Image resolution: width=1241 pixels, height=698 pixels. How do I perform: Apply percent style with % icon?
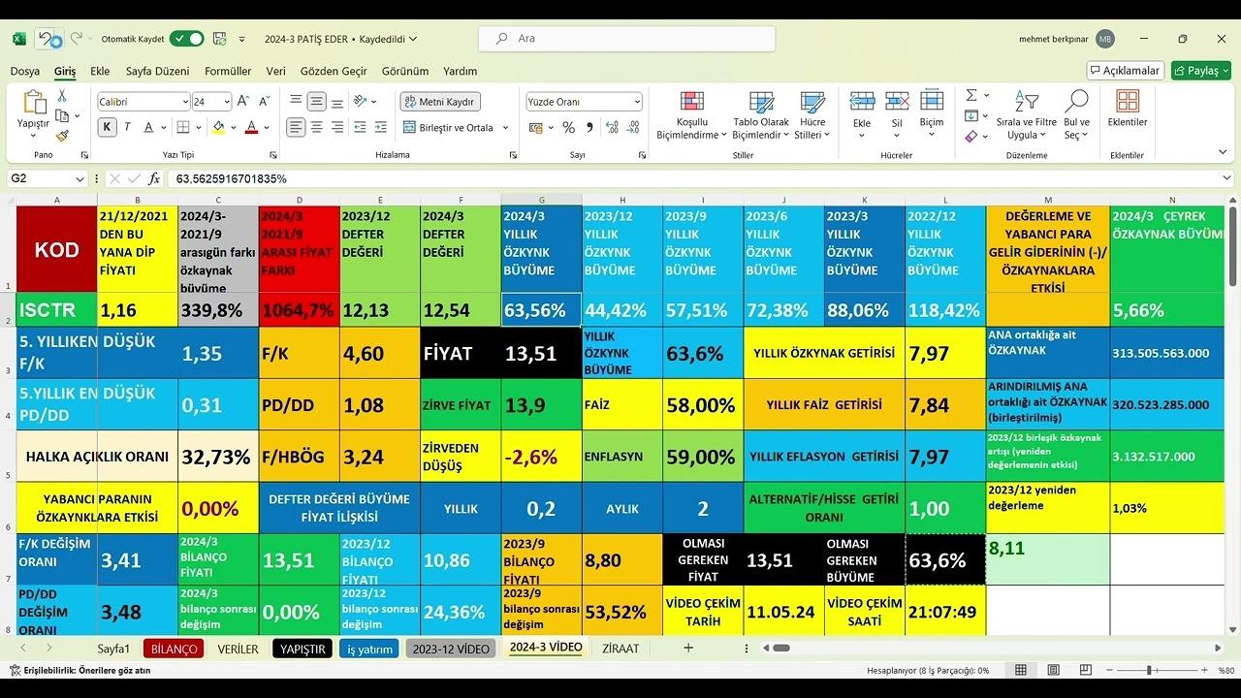coord(568,128)
